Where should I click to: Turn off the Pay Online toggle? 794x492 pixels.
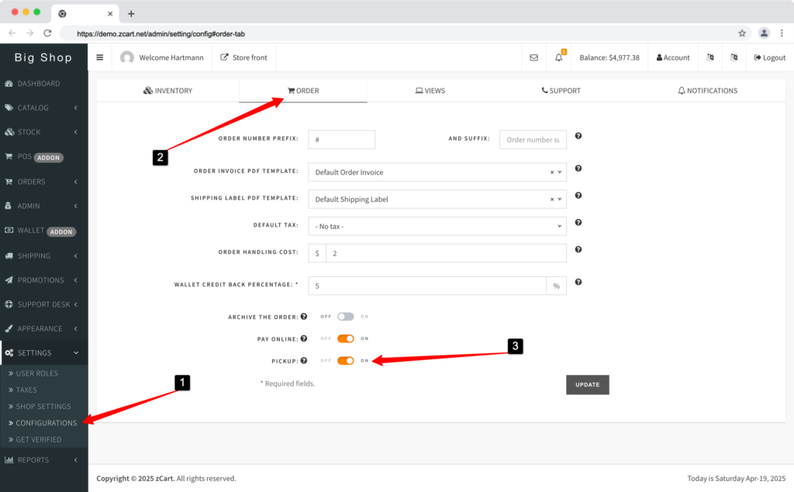click(x=345, y=338)
